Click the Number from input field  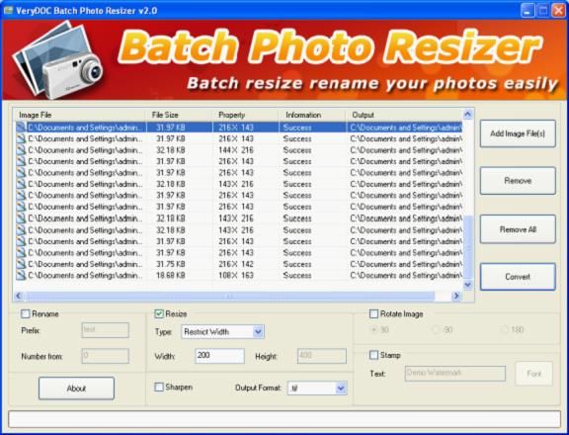[x=106, y=356]
